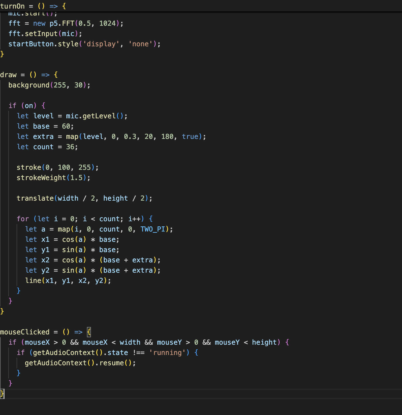The height and width of the screenshot is (415, 402).
Task: Click the mouseClicked function name
Action: (x=25, y=332)
